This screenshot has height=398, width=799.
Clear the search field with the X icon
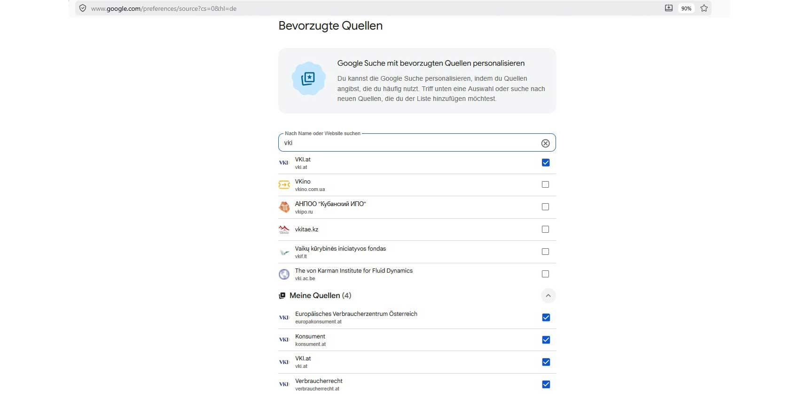[x=545, y=143]
